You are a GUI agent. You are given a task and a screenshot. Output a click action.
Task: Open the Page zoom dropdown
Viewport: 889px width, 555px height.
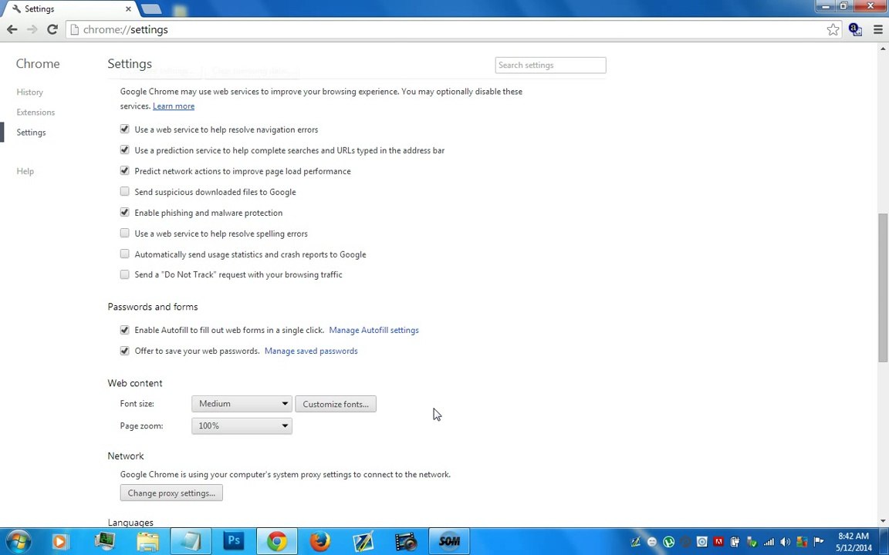[242, 425]
